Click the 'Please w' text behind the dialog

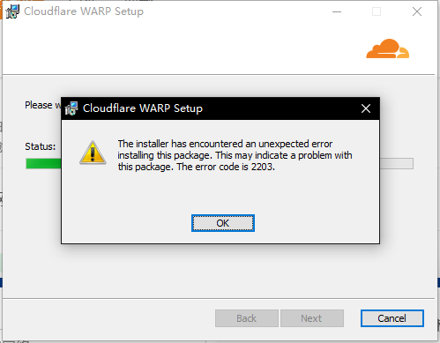coord(43,105)
